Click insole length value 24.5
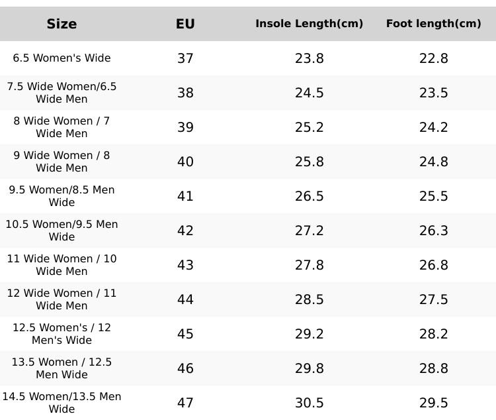 (309, 93)
